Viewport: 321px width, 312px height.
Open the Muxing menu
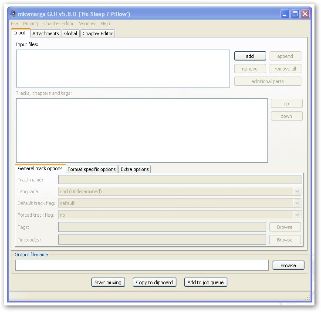tap(30, 23)
